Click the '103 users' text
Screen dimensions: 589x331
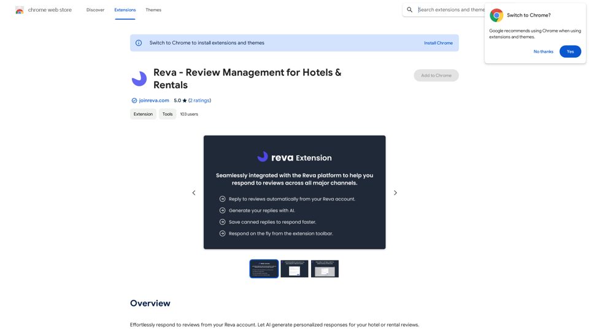pyautogui.click(x=189, y=114)
